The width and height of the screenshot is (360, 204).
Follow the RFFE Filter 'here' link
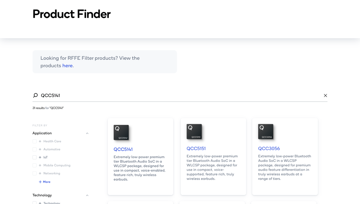(67, 66)
